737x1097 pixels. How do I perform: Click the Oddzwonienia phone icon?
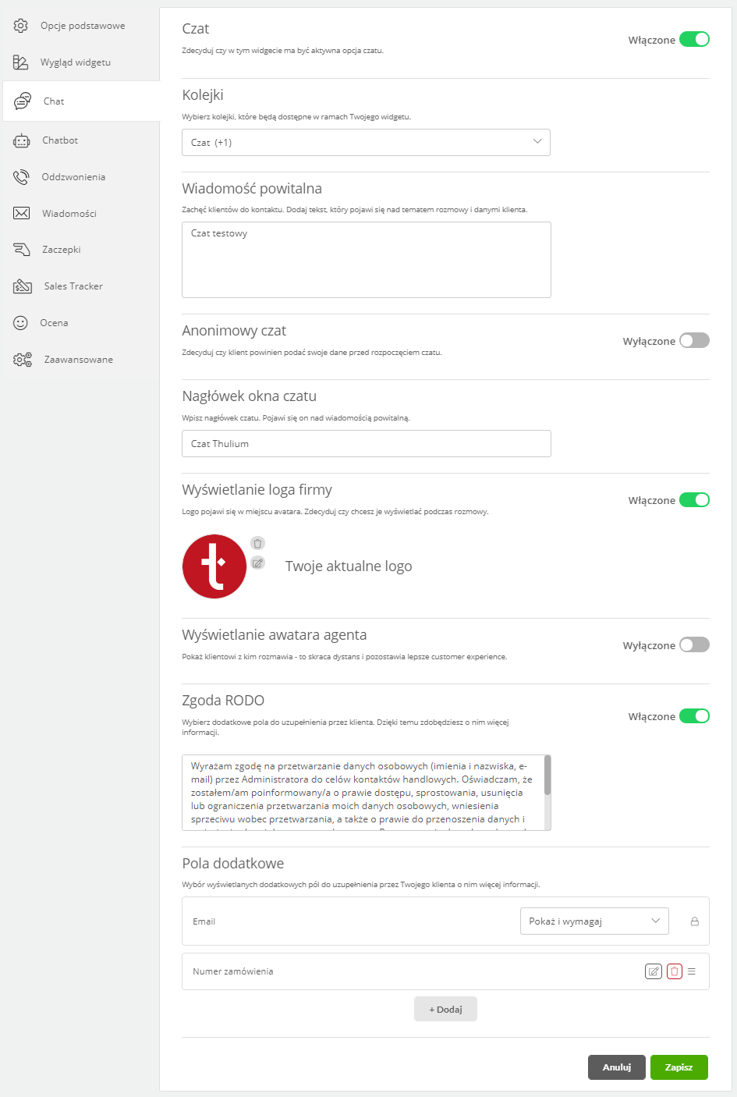21,177
